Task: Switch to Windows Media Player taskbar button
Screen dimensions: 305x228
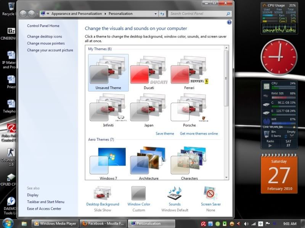Action: 55,223
